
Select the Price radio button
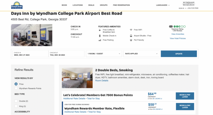[16, 84]
